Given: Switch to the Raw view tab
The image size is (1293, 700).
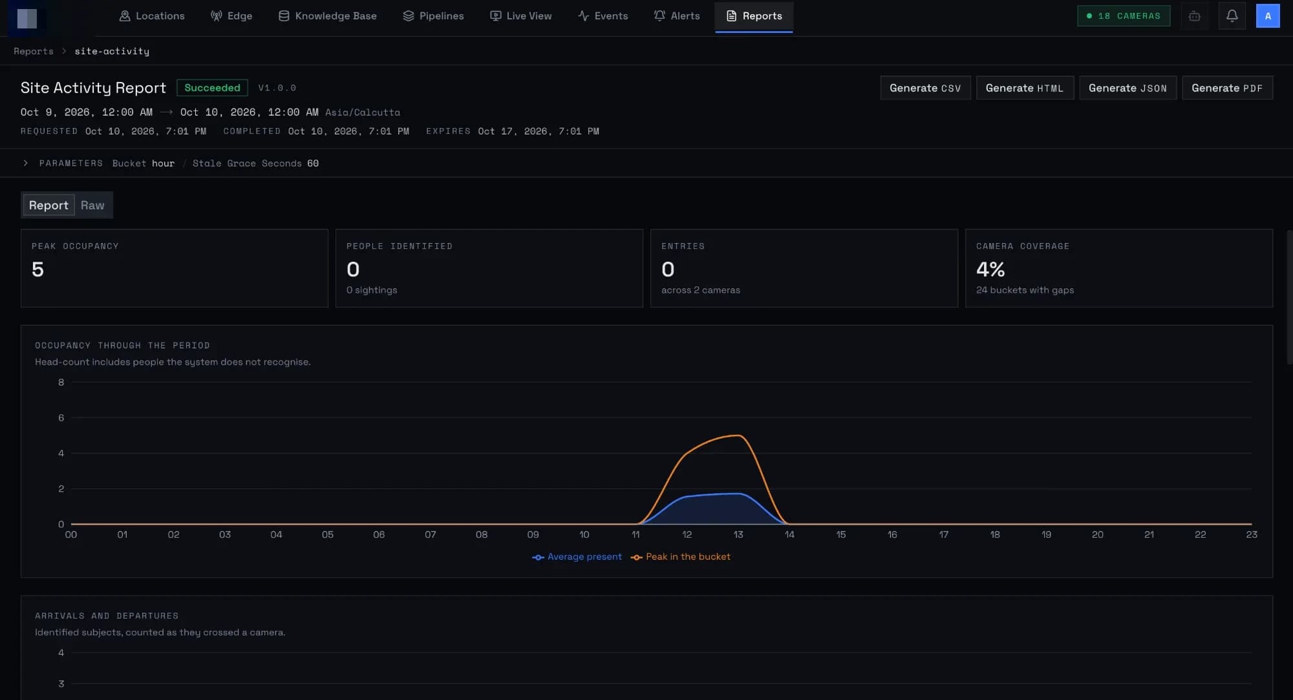Looking at the screenshot, I should 92,205.
